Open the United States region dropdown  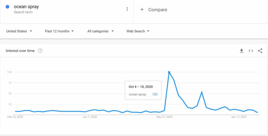(19, 31)
